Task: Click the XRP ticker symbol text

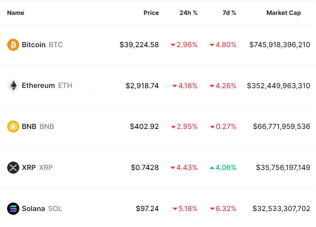Action: tap(46, 168)
